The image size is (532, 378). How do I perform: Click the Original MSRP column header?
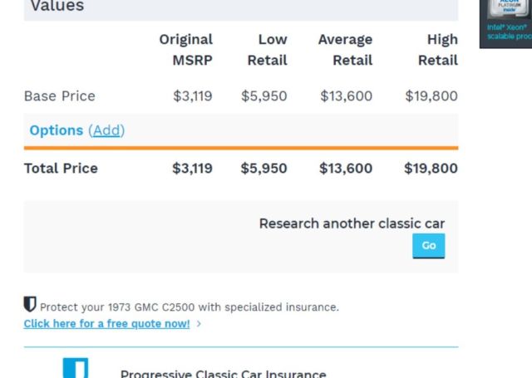pos(186,50)
